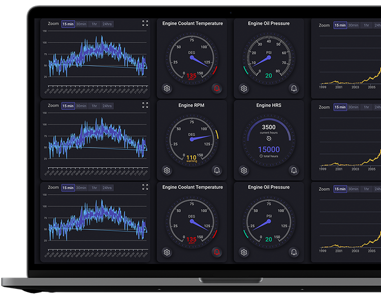Click the reset icon under current hours

coord(269,138)
